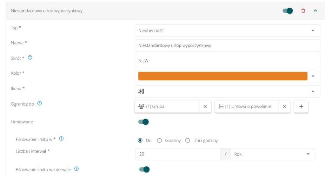The image size is (325, 179).
Task: Click the Nazwa text field
Action: click(227, 45)
